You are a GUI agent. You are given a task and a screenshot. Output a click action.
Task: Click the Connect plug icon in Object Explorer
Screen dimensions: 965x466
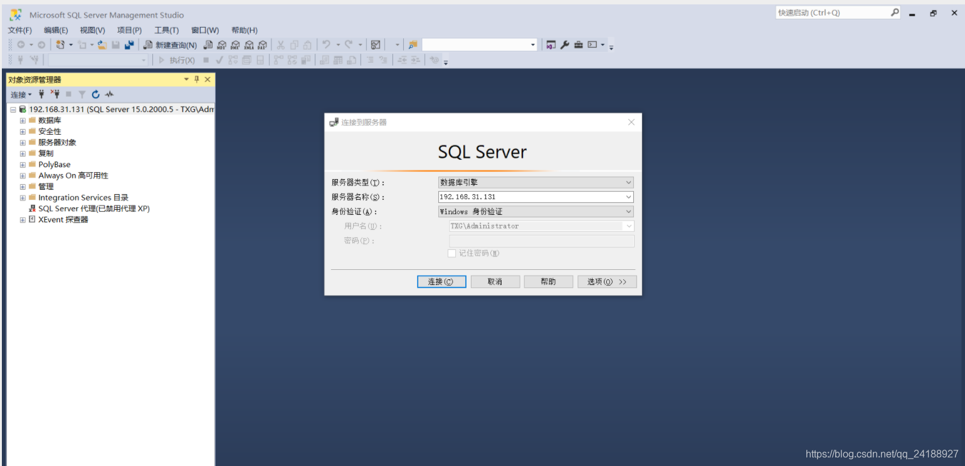point(41,95)
